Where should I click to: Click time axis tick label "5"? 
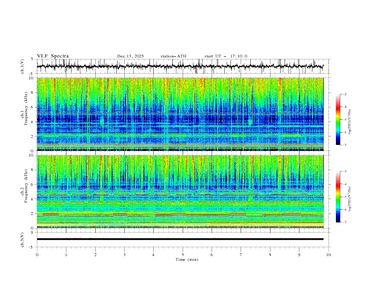183,255
